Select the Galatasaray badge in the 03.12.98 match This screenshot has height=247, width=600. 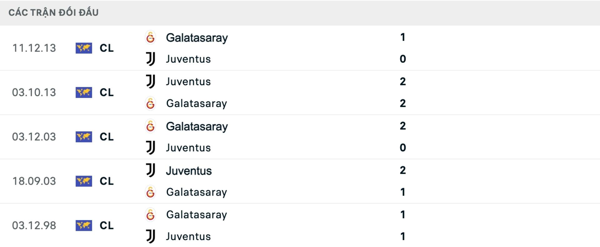pos(151,215)
